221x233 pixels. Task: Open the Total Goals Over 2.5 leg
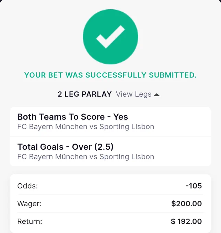point(110,151)
